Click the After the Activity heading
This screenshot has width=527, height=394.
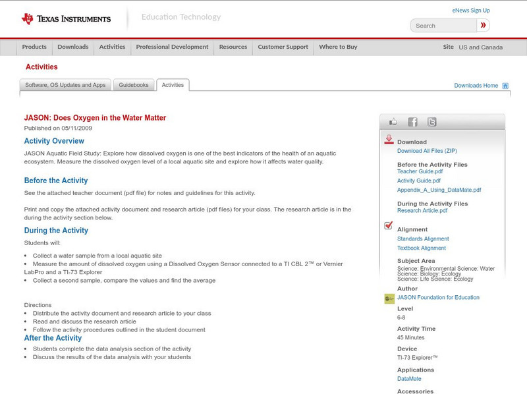[53, 338]
